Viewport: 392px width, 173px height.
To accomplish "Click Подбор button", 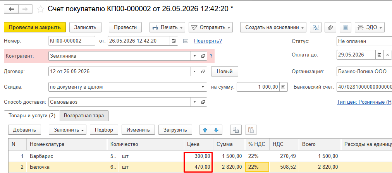I will [x=104, y=130].
